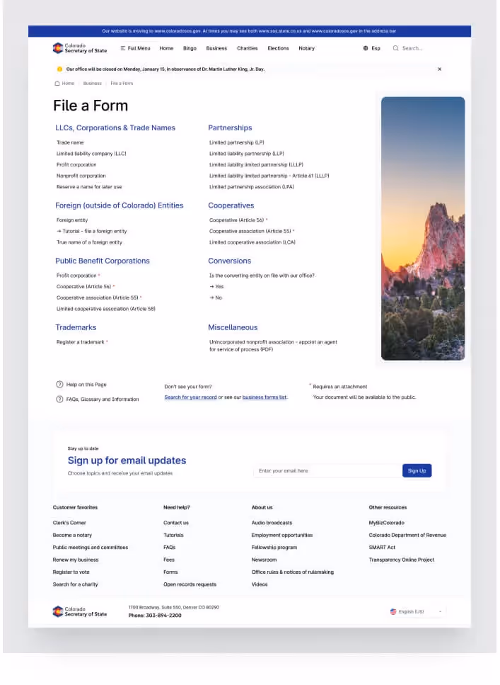Image resolution: width=500 pixels, height=685 pixels.
Task: Open True name of a foreign entity
Action: coord(89,242)
